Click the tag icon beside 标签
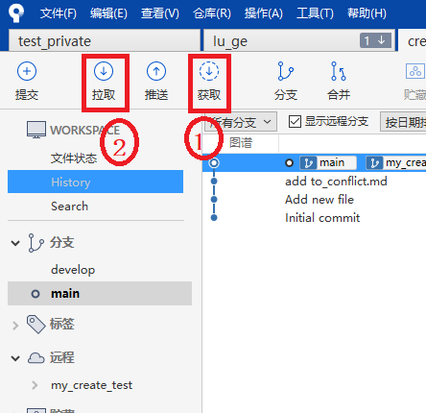The width and height of the screenshot is (426, 413). (36, 324)
